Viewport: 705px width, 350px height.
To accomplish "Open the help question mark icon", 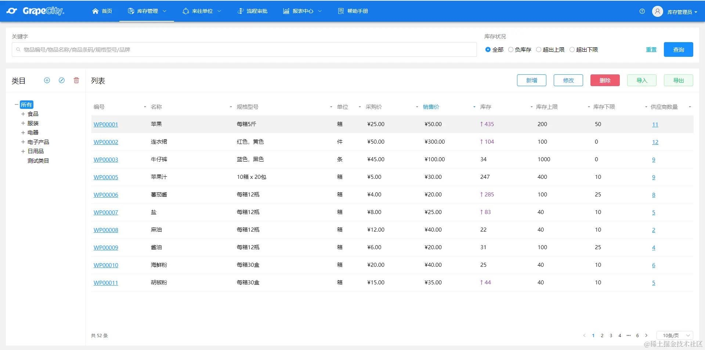I will coord(642,11).
